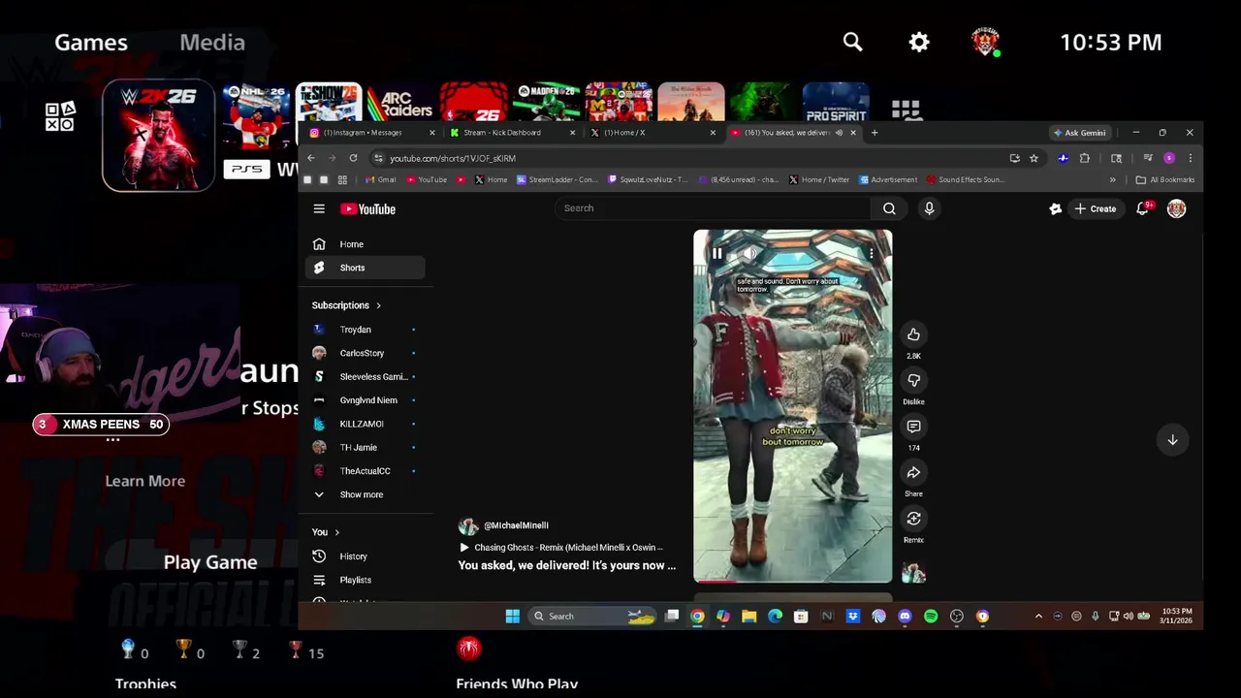The height and width of the screenshot is (698, 1241).
Task: Start voice search with microphone icon
Action: tap(929, 208)
